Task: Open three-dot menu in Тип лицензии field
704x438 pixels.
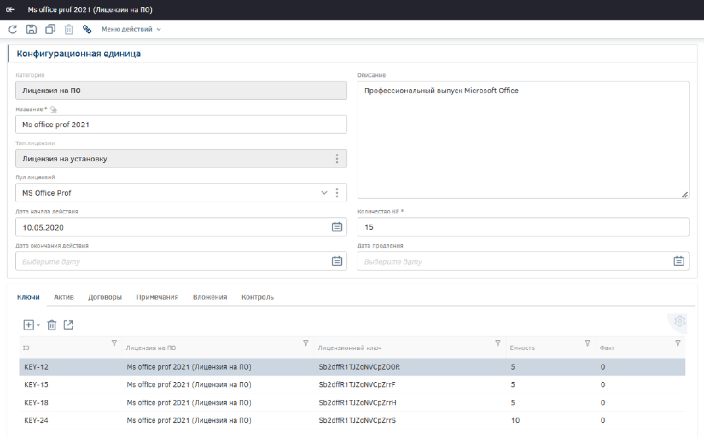Action: pyautogui.click(x=337, y=159)
